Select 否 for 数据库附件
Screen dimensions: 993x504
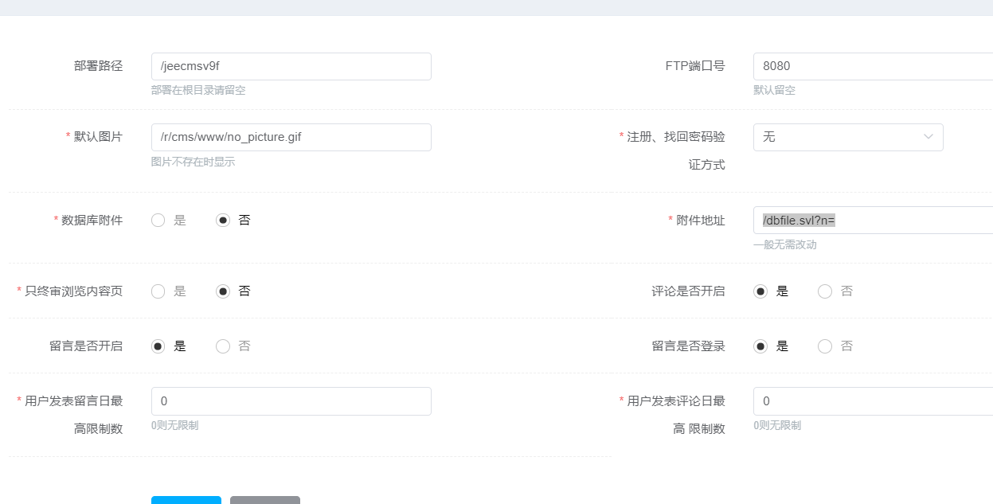(223, 221)
